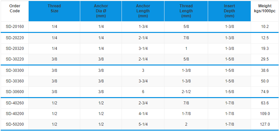Click order code SD-30220
280x132 pixels.
[x=15, y=59]
